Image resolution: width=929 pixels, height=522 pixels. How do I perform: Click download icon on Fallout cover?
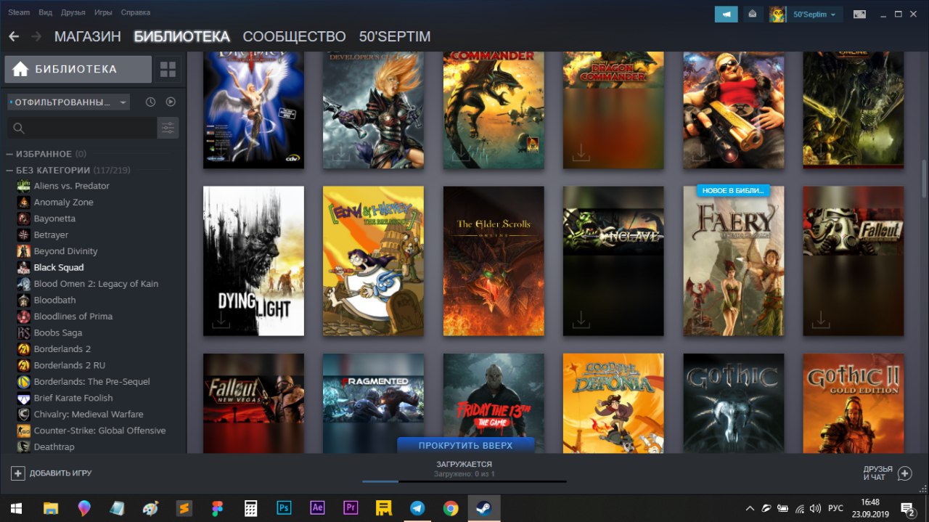[x=820, y=319]
